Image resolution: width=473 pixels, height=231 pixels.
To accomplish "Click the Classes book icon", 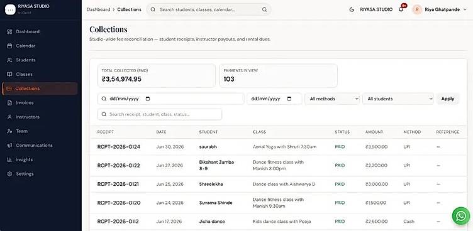I will 9,74.
